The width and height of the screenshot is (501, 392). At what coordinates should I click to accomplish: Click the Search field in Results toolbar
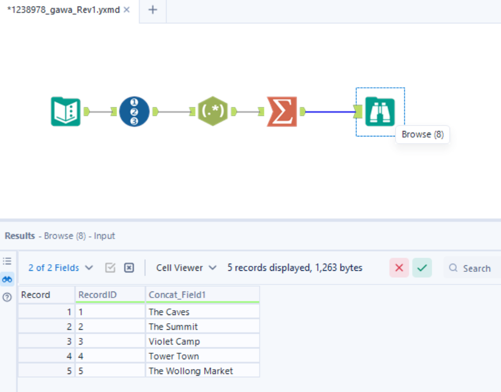(478, 268)
